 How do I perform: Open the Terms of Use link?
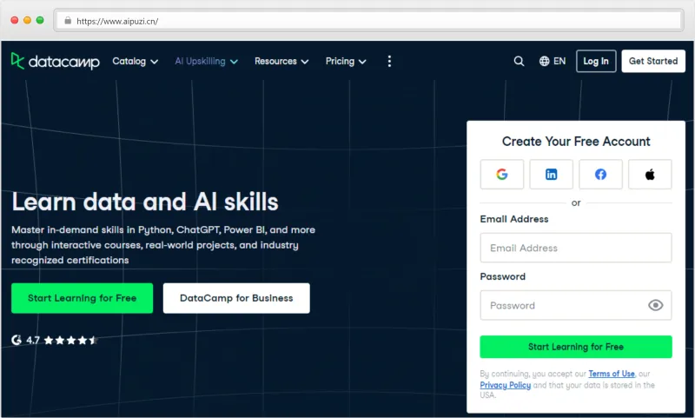click(x=611, y=374)
